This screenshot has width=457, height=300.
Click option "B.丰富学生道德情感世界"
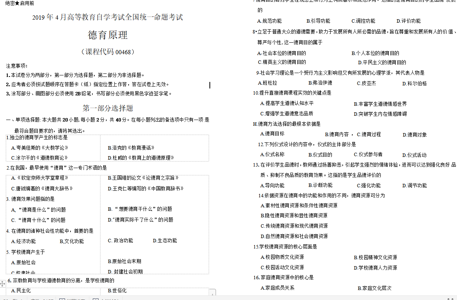point(380,104)
